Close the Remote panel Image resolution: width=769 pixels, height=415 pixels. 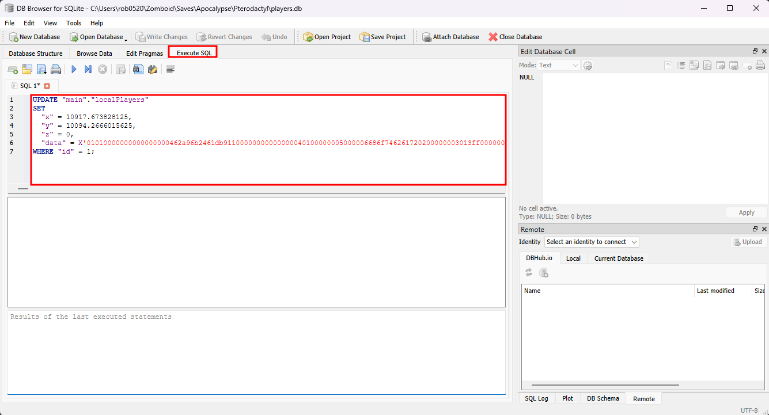(764, 229)
